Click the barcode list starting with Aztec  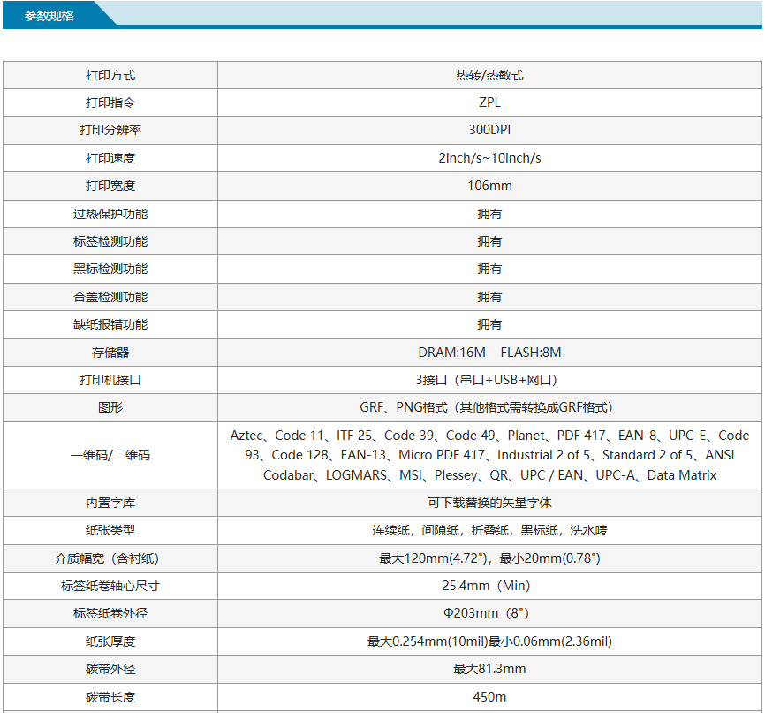(x=489, y=455)
